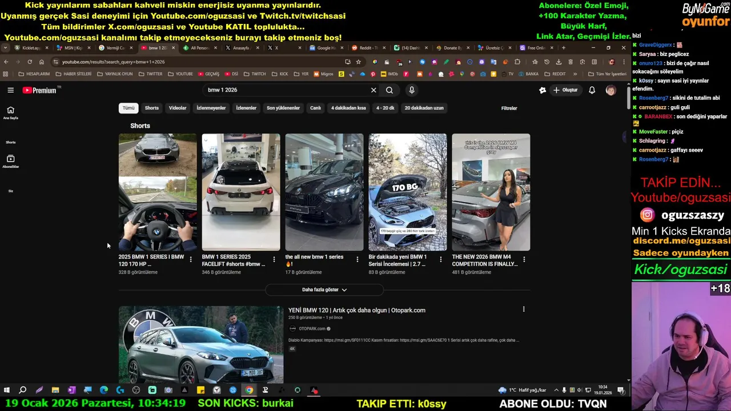Screen dimensions: 731x411
Task: Click the Chrome address bar URL
Action: pyautogui.click(x=113, y=62)
